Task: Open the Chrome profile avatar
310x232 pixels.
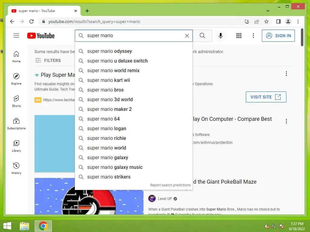Action: [x=288, y=21]
